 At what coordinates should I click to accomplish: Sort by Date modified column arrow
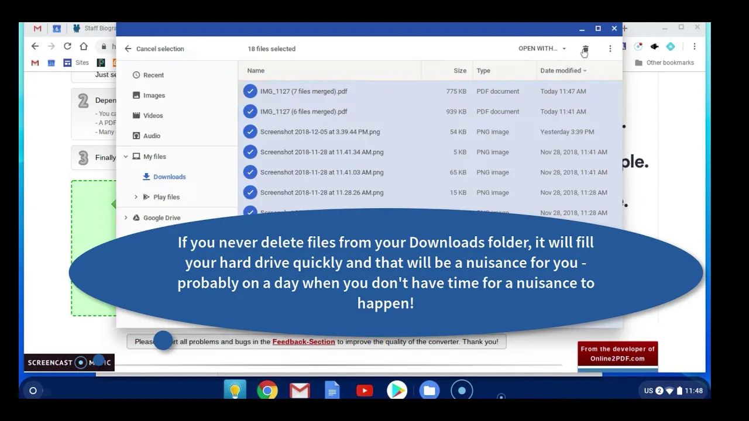pyautogui.click(x=585, y=71)
